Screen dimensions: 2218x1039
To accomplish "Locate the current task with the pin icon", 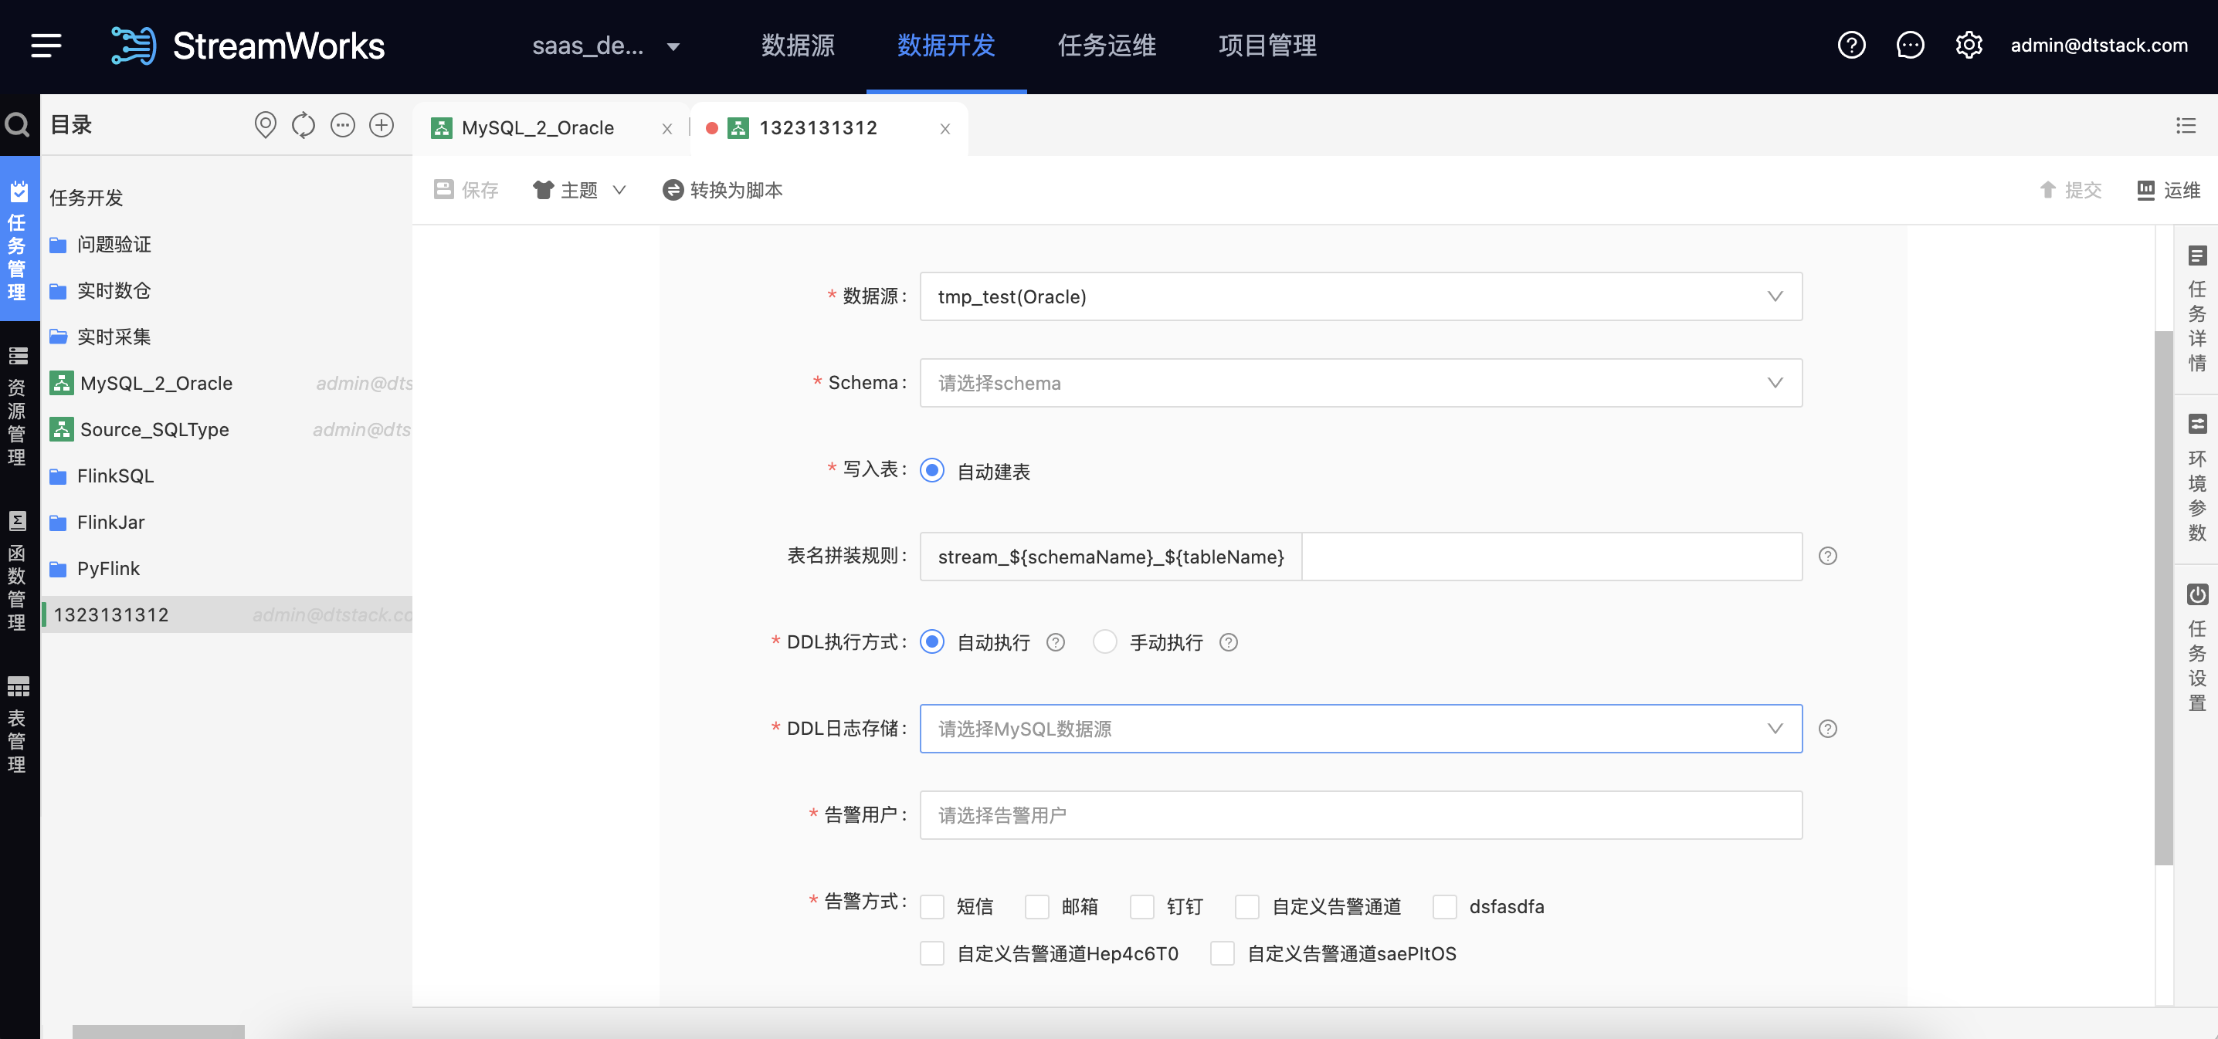I will [265, 125].
